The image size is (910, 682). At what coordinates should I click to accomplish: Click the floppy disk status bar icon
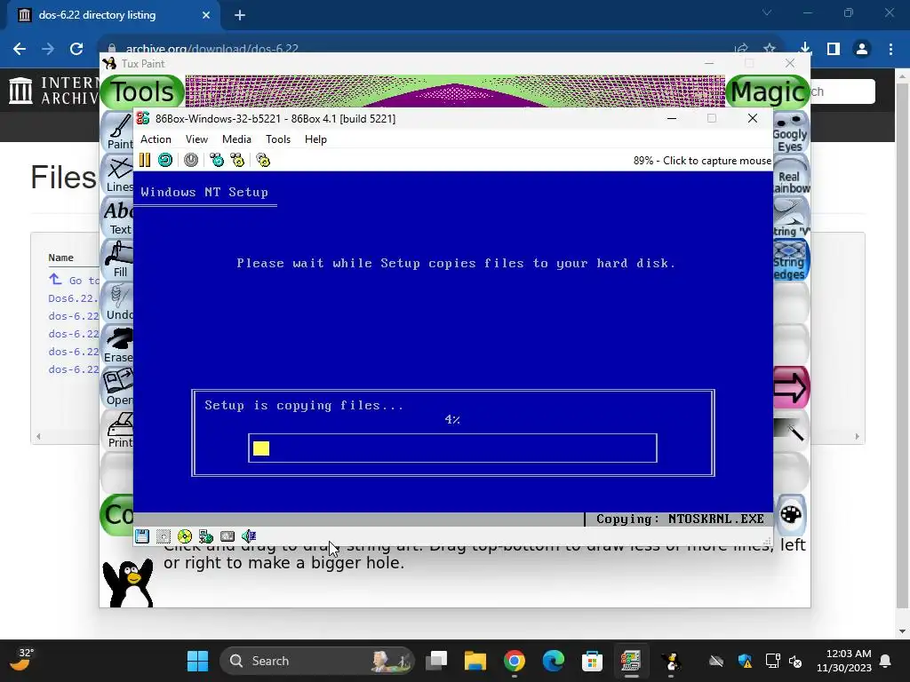[142, 535]
